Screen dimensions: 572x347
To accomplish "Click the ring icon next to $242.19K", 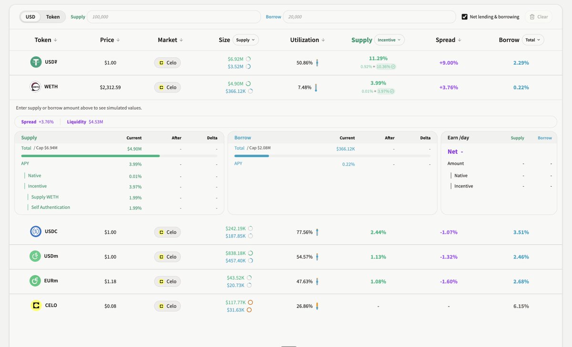I will click(x=251, y=228).
